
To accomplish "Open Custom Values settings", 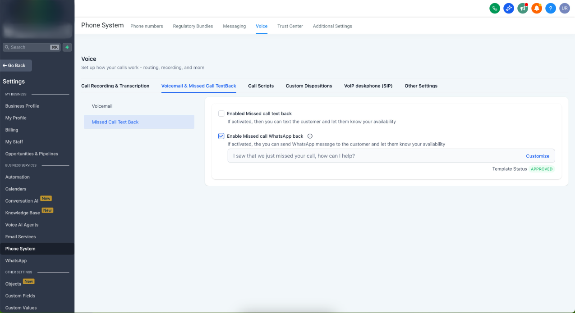I will click(21, 308).
